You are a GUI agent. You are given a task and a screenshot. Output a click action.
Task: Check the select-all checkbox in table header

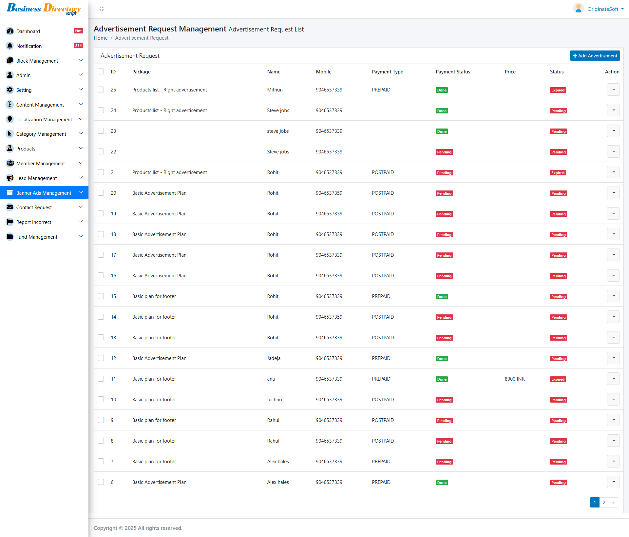[x=101, y=71]
